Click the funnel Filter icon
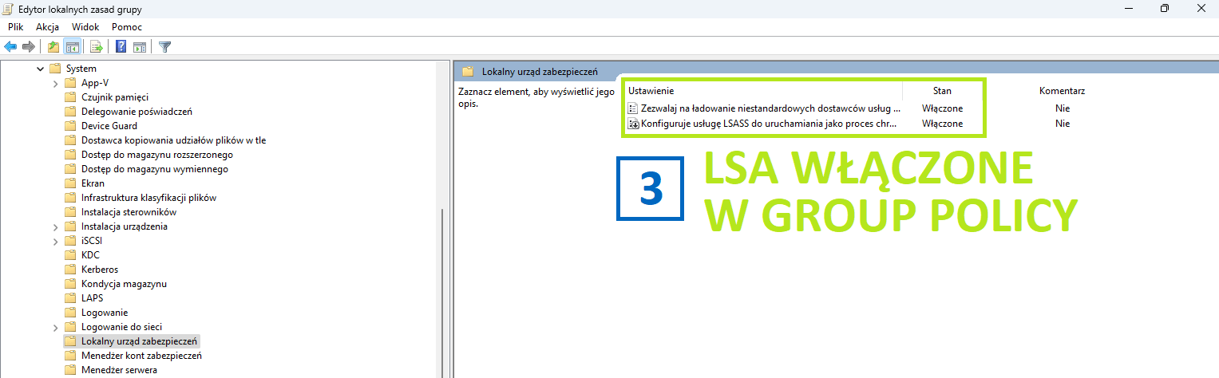This screenshot has width=1219, height=378. [x=164, y=47]
